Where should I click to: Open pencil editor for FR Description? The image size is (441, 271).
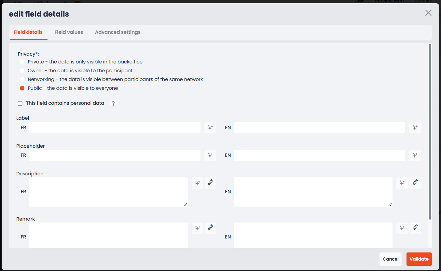click(x=211, y=183)
